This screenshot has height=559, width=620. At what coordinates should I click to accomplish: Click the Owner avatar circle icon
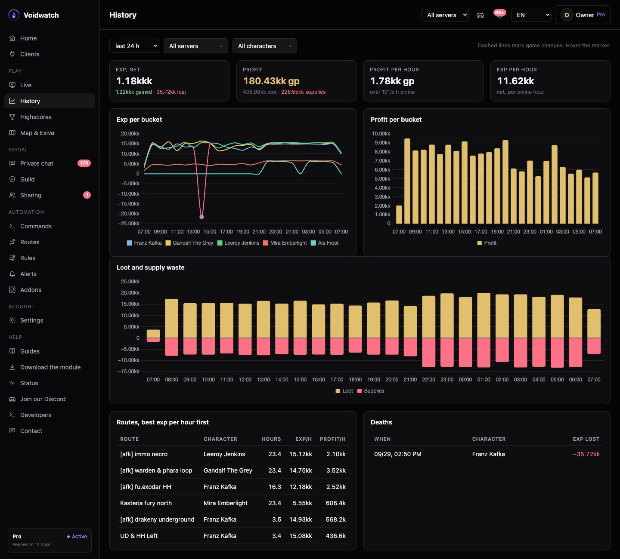click(x=567, y=15)
